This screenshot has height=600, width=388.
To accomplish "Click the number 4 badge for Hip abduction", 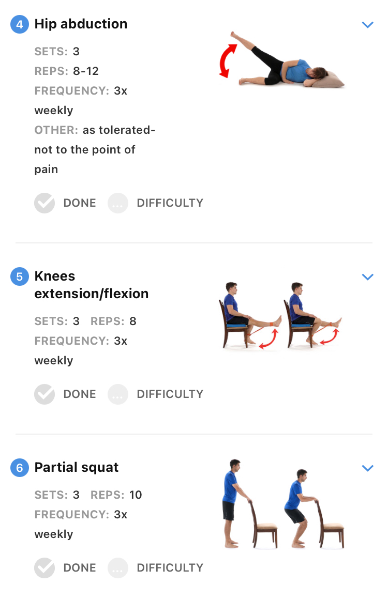I will (20, 24).
